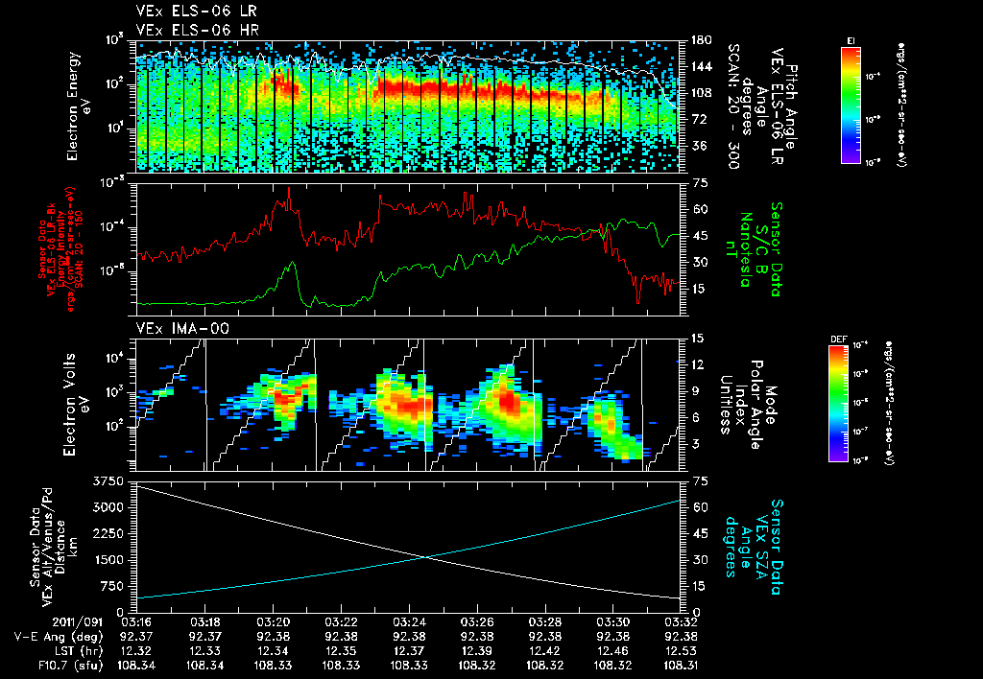Click the 03:30 time tick label

point(613,622)
